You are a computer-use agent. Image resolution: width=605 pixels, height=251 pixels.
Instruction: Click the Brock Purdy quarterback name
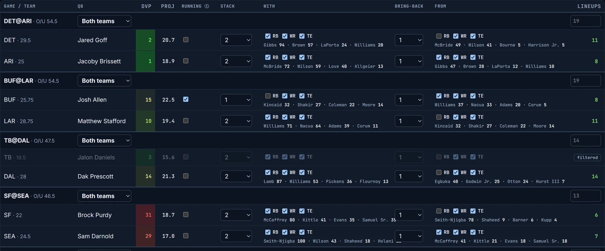click(x=95, y=215)
